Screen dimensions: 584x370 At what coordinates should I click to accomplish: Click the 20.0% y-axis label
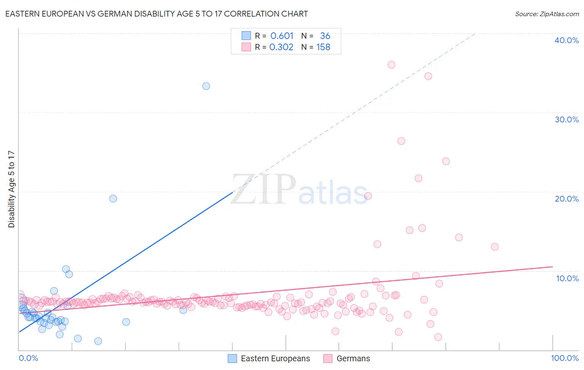567,199
